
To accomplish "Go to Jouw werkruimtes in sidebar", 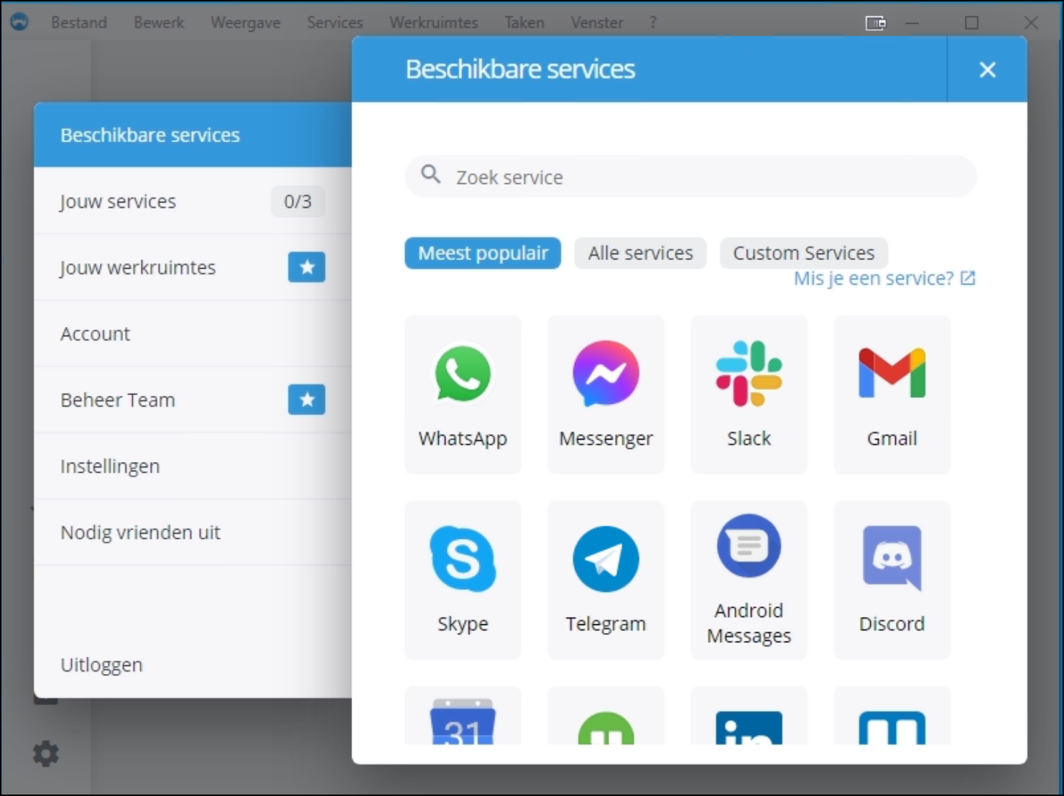I will (193, 267).
